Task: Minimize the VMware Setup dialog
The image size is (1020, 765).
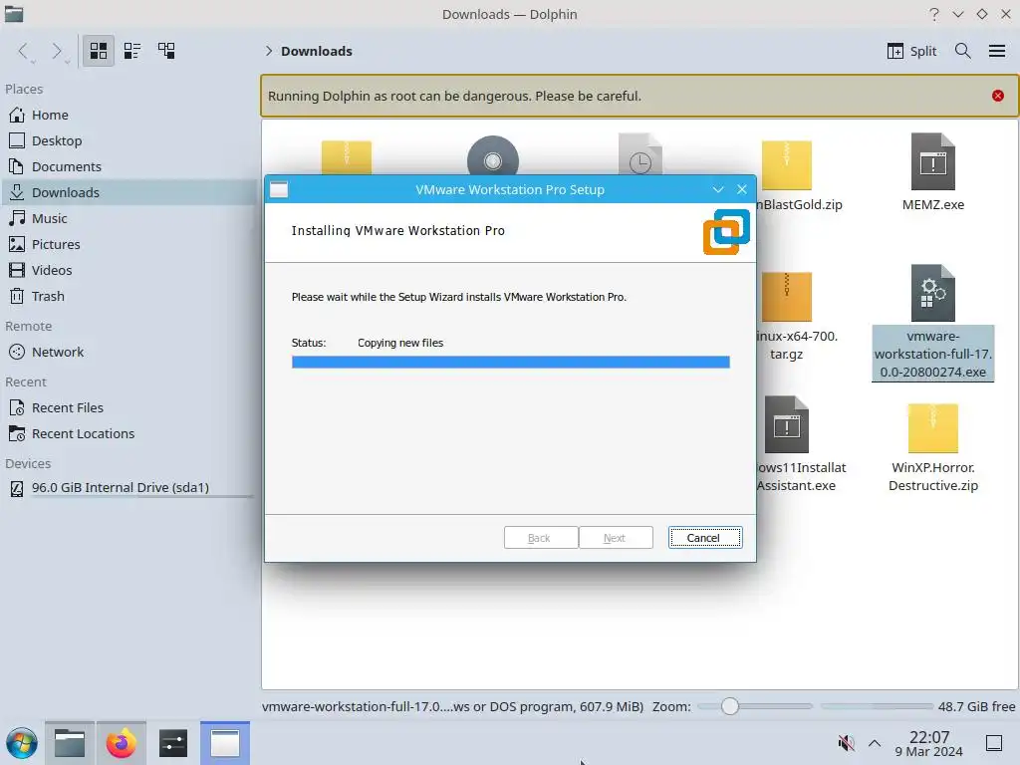Action: coord(718,189)
